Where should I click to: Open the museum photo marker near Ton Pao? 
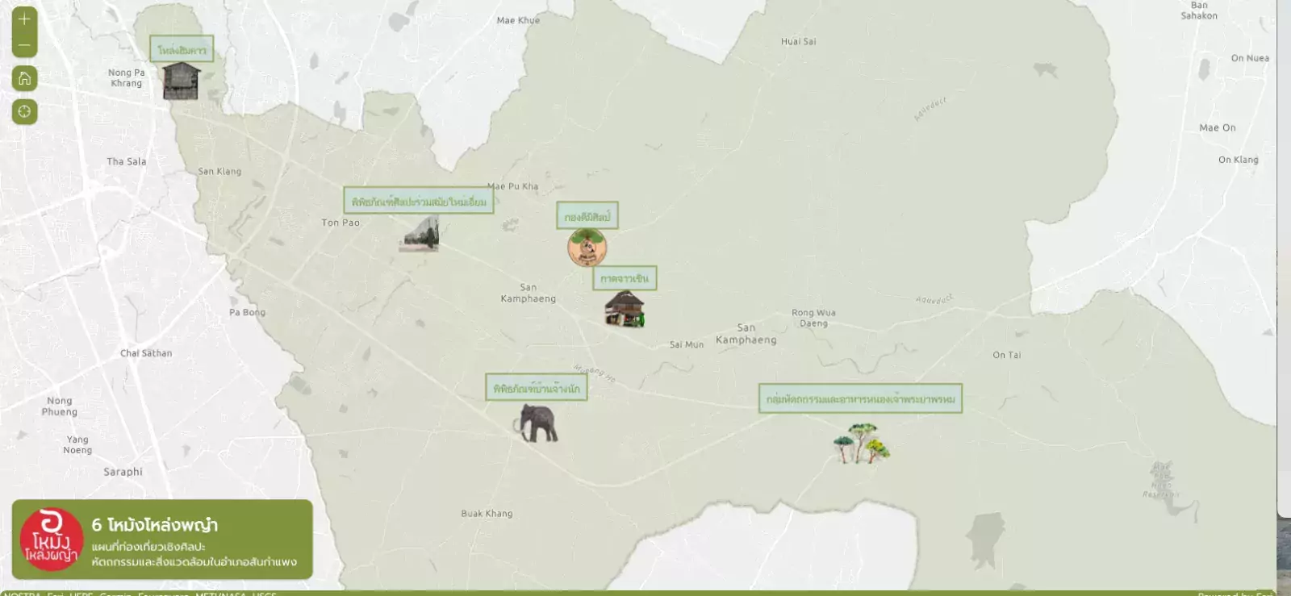click(420, 235)
